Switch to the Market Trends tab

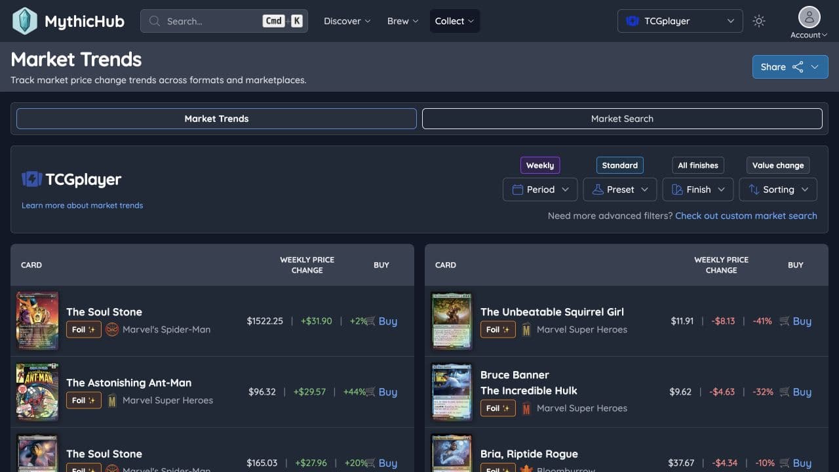click(x=216, y=119)
